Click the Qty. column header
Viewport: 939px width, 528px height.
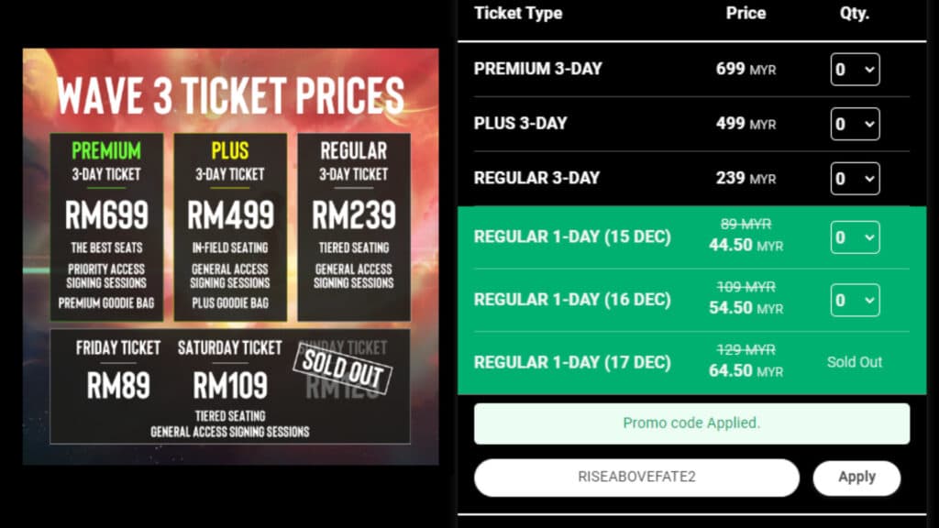(855, 14)
